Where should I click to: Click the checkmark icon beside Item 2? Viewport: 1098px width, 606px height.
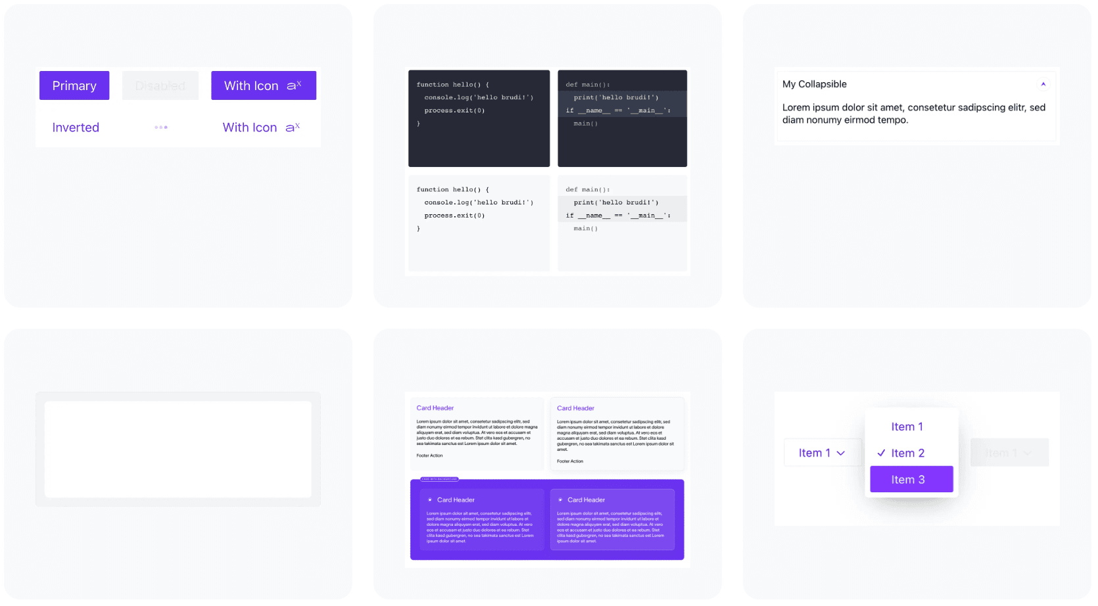point(881,453)
